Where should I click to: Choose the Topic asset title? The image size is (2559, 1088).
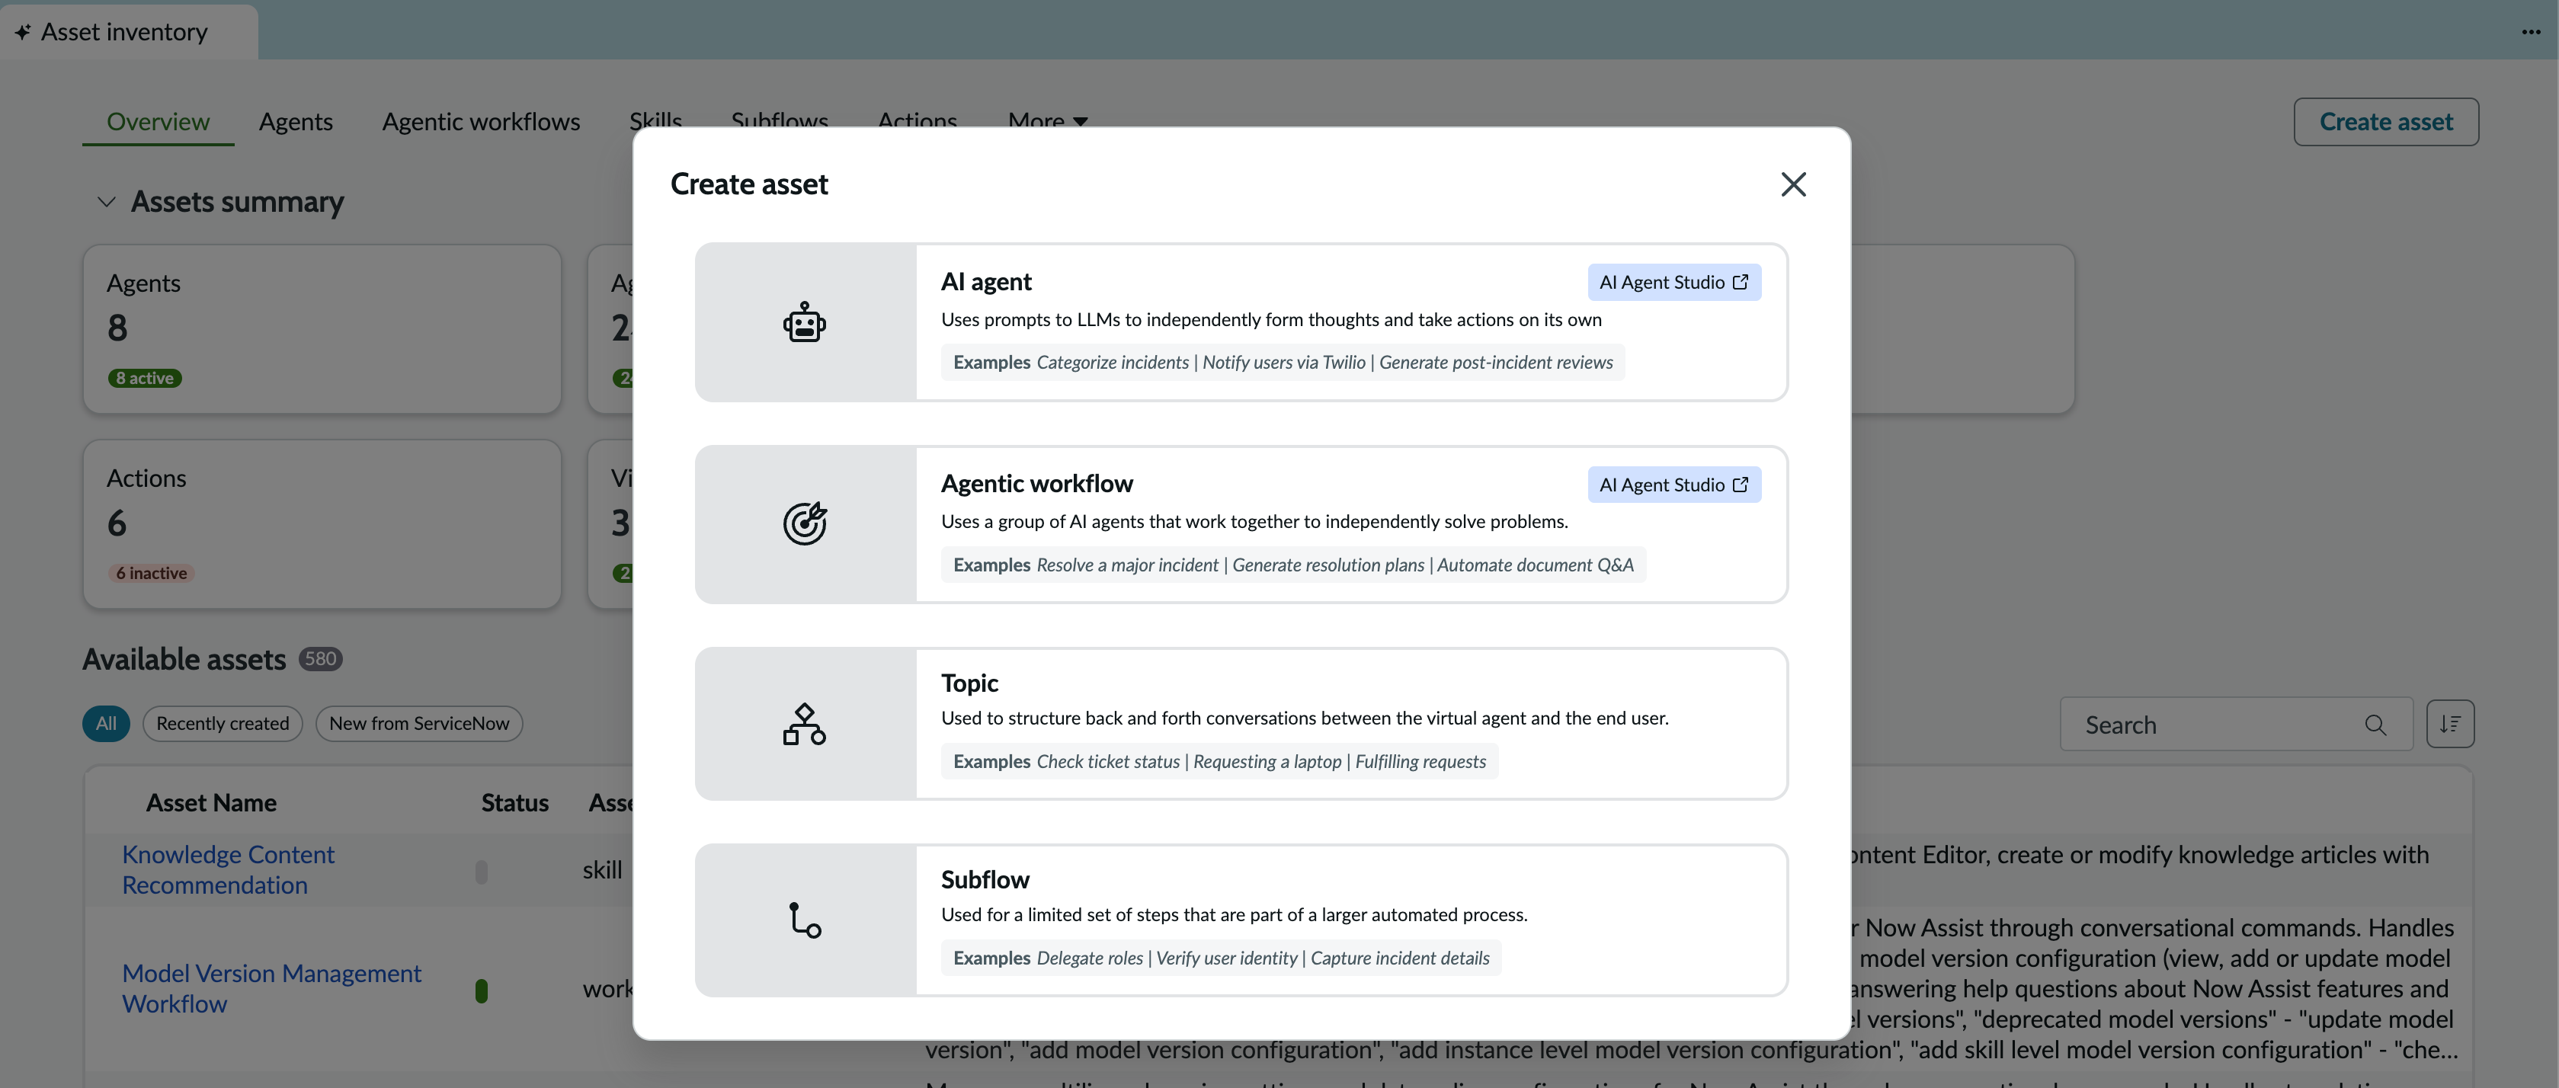point(969,683)
